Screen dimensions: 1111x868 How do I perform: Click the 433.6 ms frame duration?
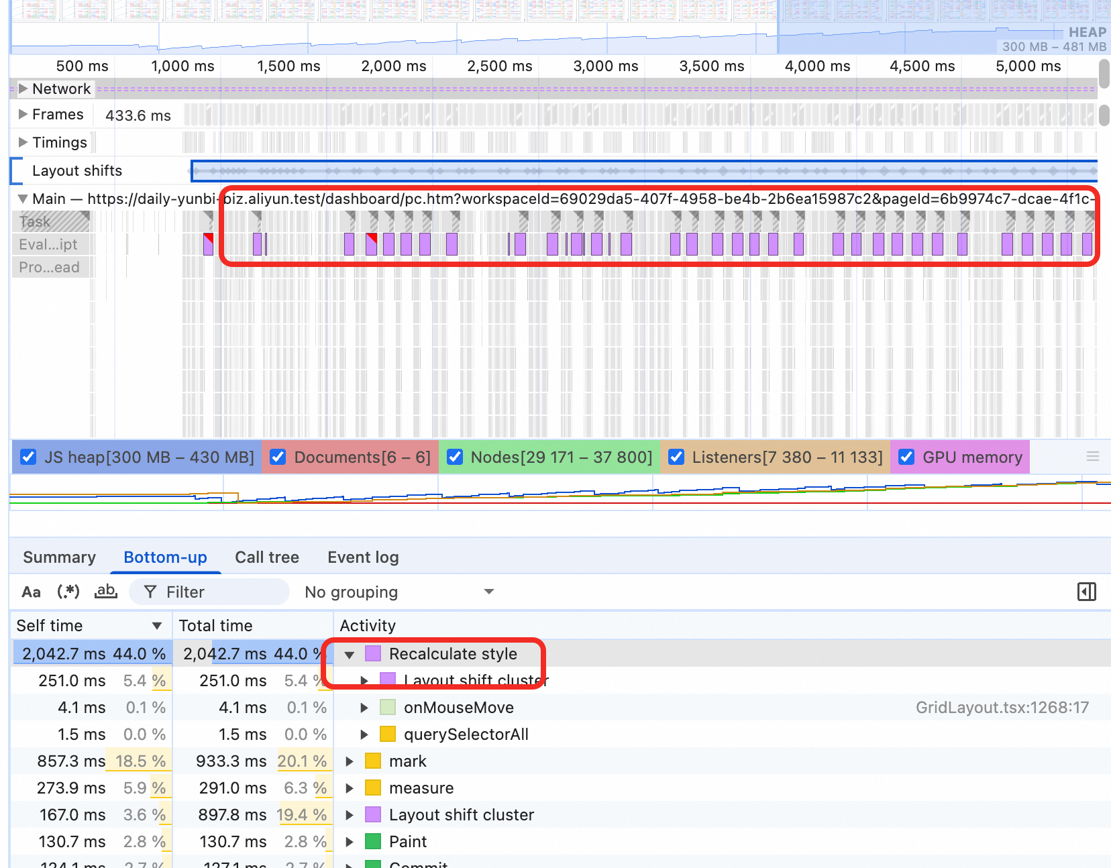point(138,115)
